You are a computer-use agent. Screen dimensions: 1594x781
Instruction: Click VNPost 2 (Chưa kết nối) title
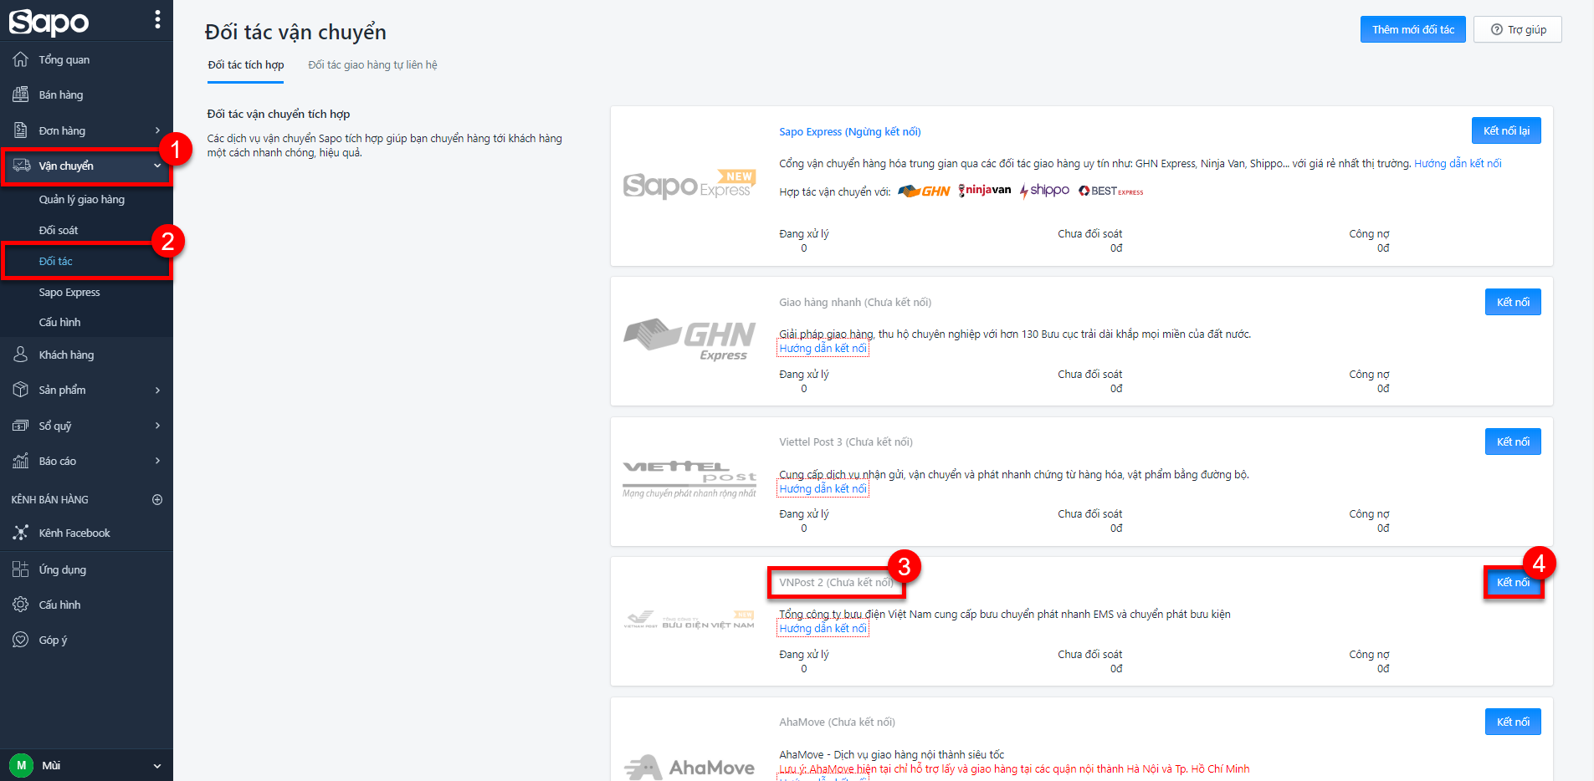[x=836, y=582]
